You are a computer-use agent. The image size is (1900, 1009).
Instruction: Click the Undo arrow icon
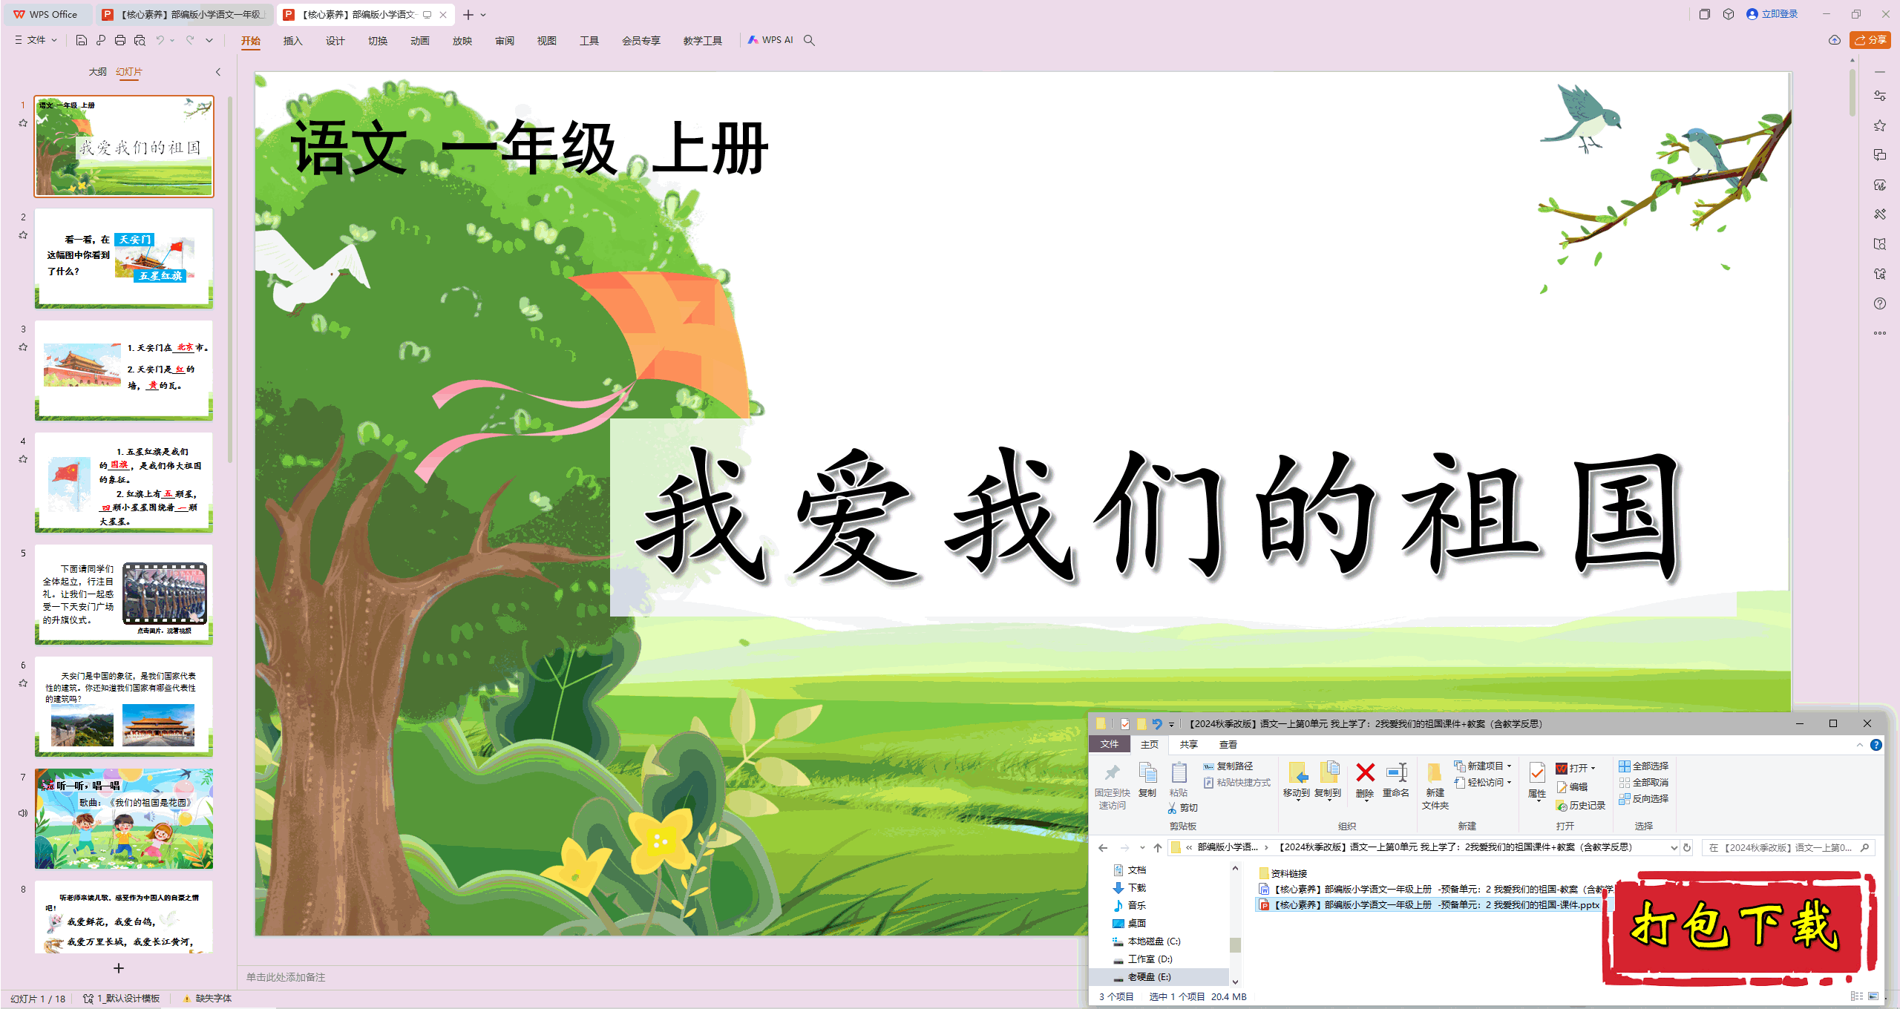[x=160, y=40]
